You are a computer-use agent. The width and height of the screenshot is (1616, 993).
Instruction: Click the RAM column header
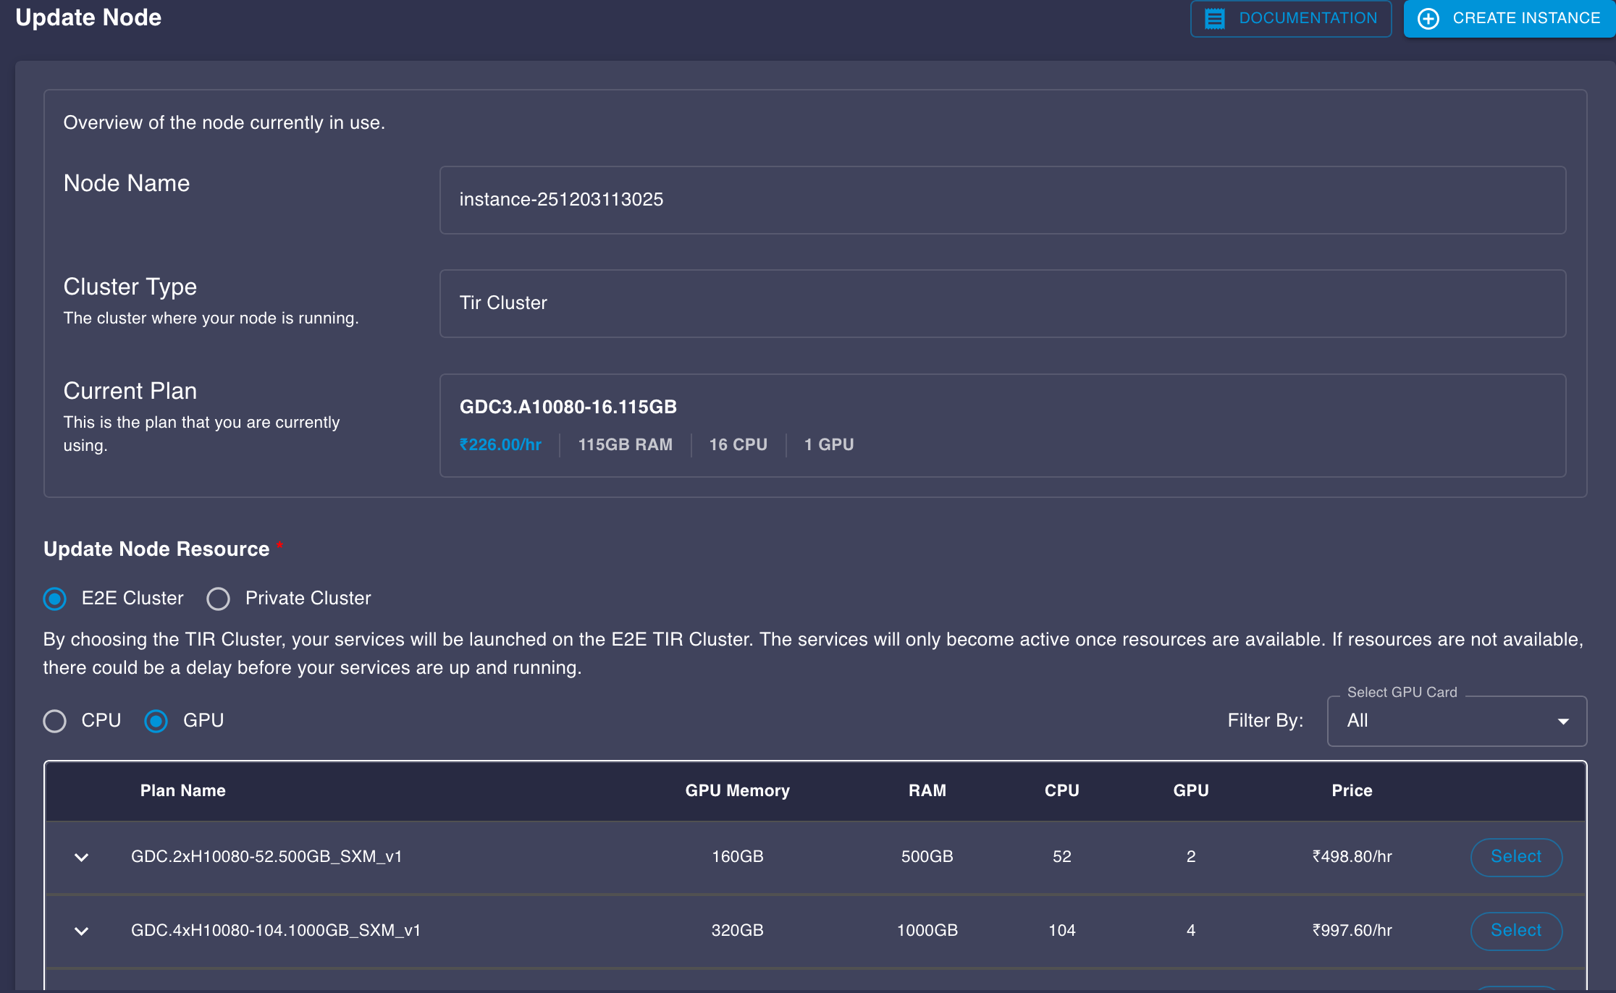click(927, 790)
